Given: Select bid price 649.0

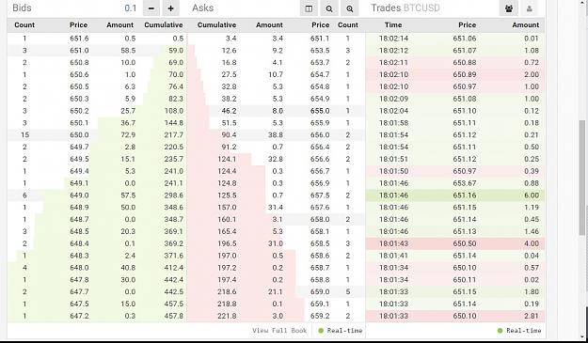Looking at the screenshot, I should pos(79,195).
